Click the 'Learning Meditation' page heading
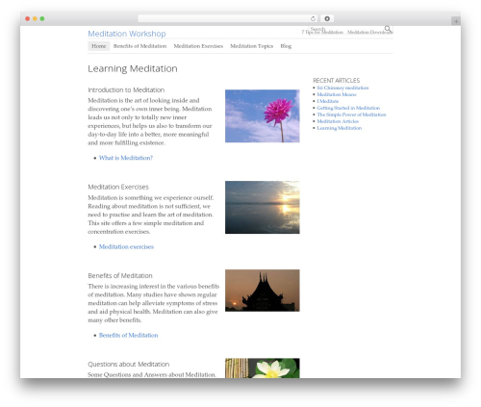Image resolution: width=481 pixels, height=407 pixels. [x=133, y=68]
